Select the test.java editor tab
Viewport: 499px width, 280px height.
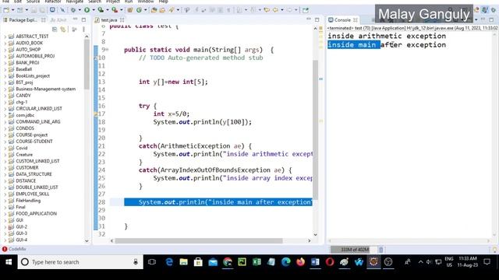click(109, 20)
